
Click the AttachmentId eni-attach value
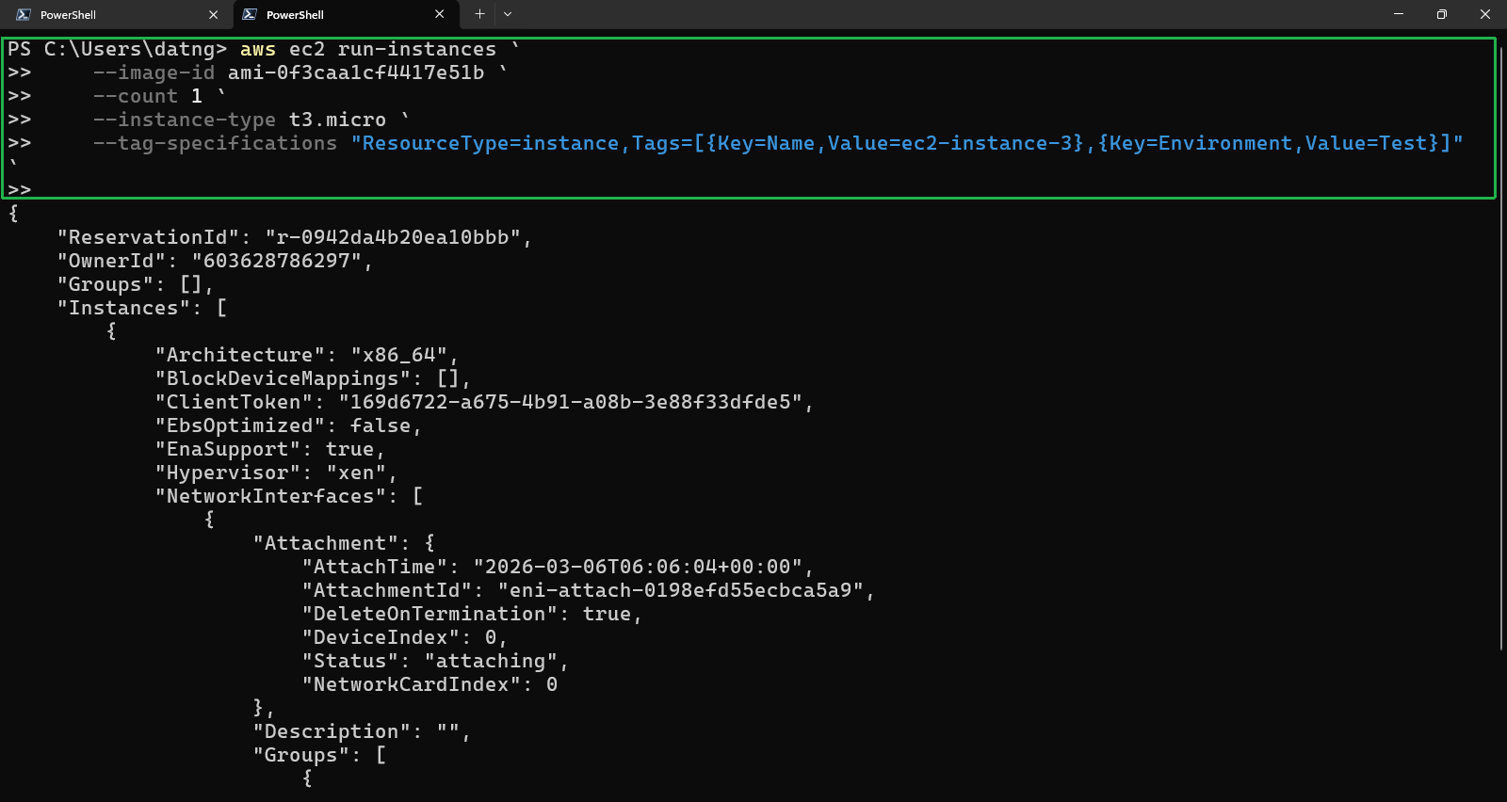(x=681, y=590)
